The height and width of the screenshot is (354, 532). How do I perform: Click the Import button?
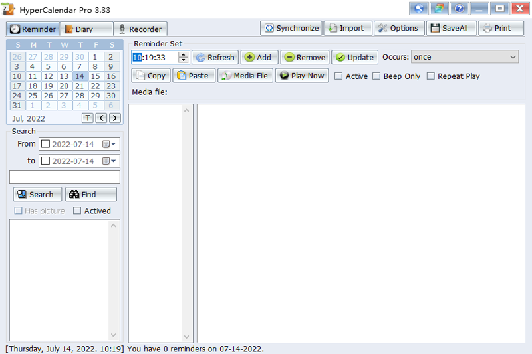click(348, 28)
